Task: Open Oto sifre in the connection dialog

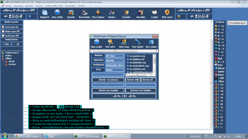Action: (x=110, y=43)
